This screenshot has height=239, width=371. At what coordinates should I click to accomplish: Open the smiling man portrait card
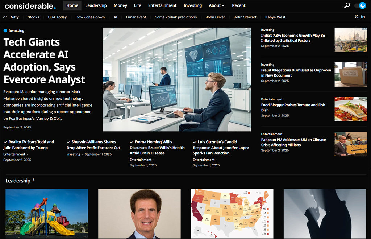point(139,214)
